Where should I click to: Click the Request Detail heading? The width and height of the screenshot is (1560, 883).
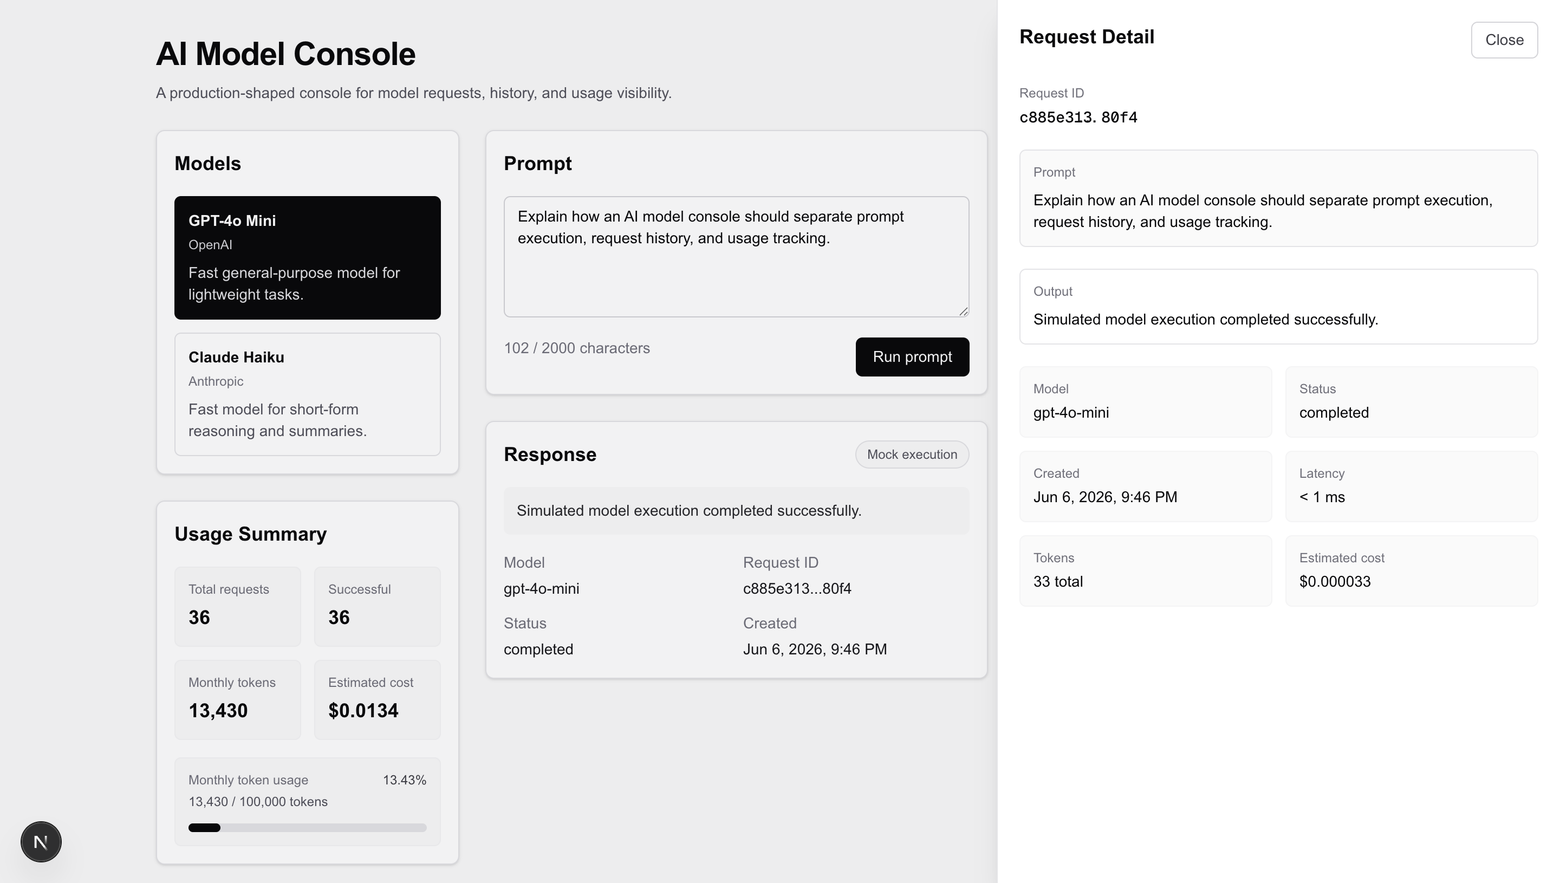tap(1087, 37)
